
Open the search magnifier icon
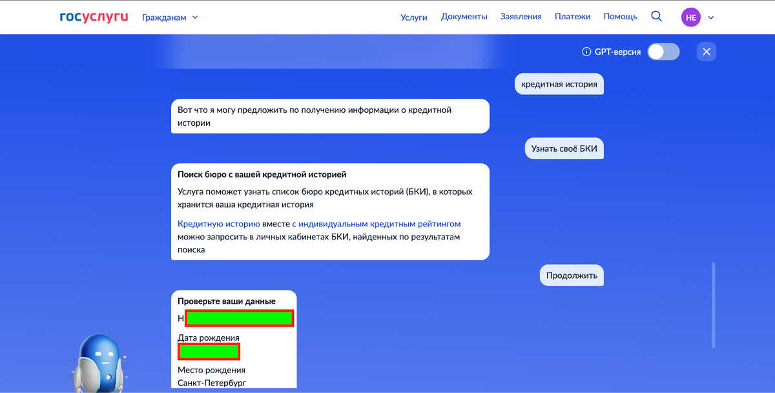click(x=656, y=17)
